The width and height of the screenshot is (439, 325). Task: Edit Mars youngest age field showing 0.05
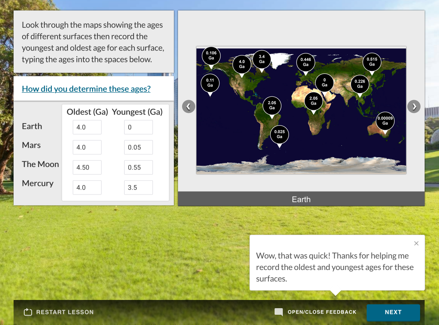coord(138,147)
